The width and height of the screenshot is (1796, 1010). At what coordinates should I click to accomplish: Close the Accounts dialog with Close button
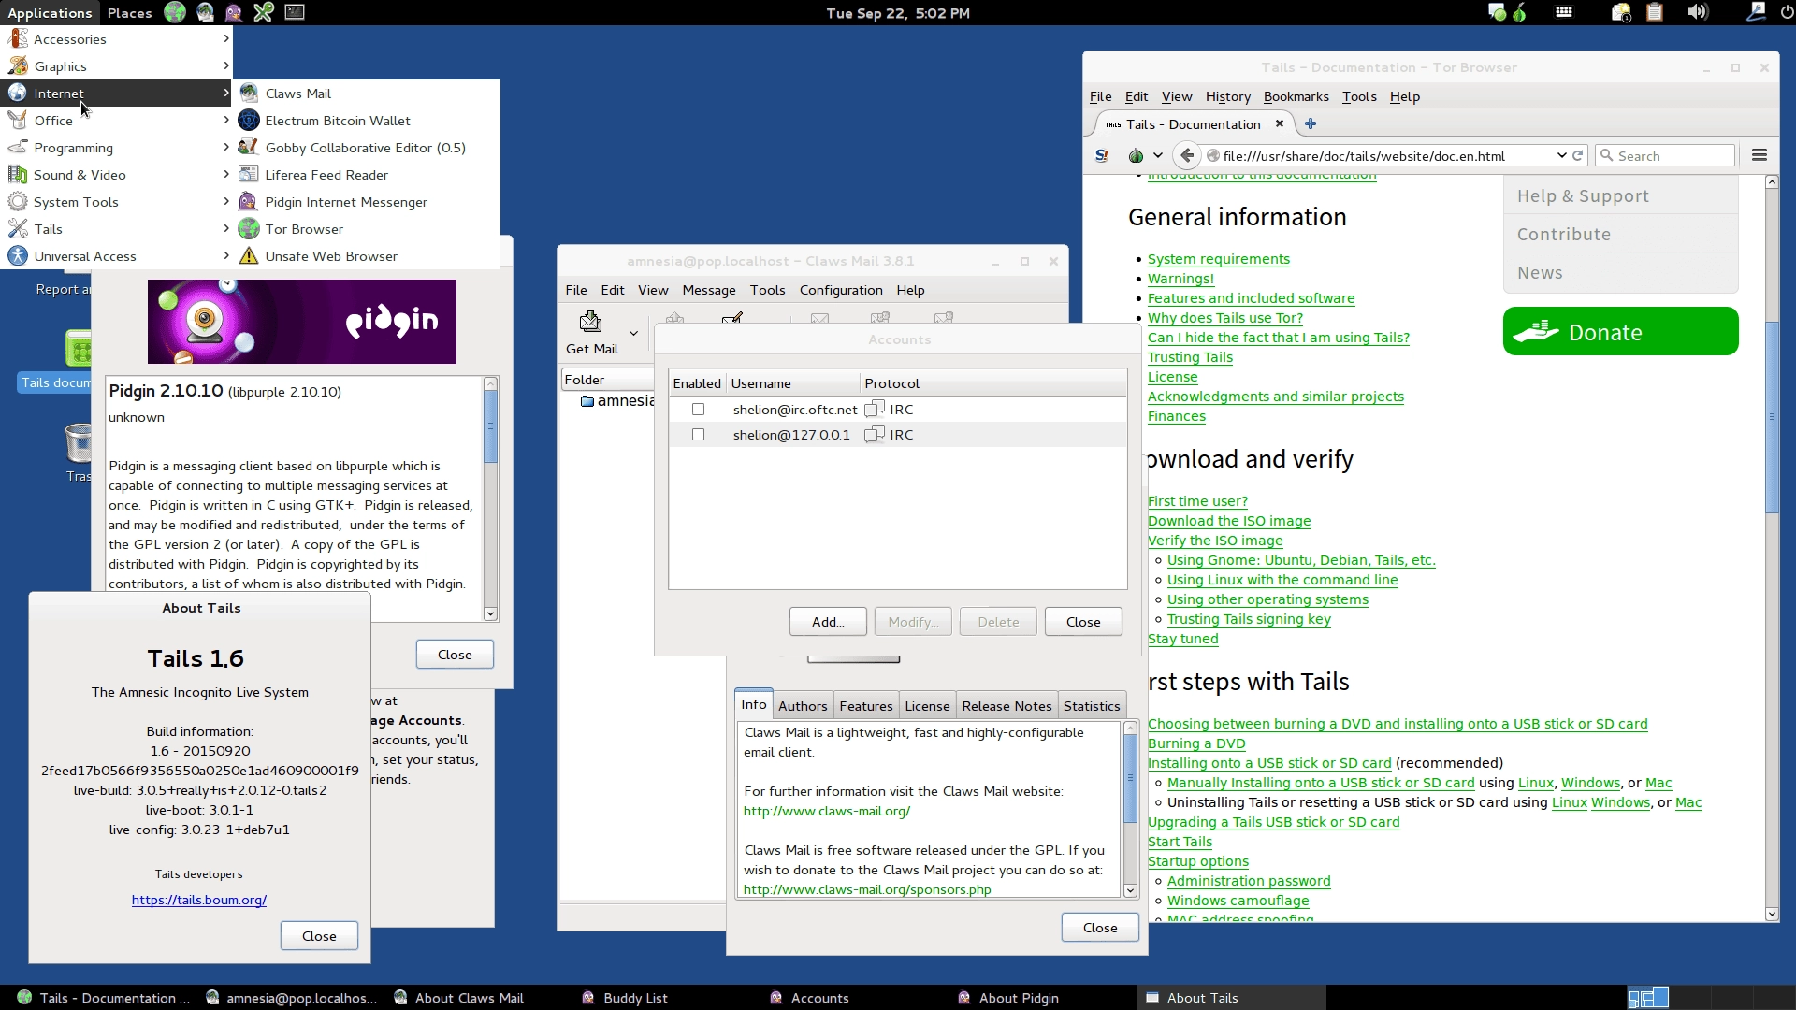click(1083, 622)
